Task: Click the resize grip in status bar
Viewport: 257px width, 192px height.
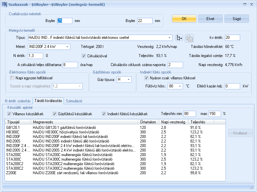Action: 251,187
